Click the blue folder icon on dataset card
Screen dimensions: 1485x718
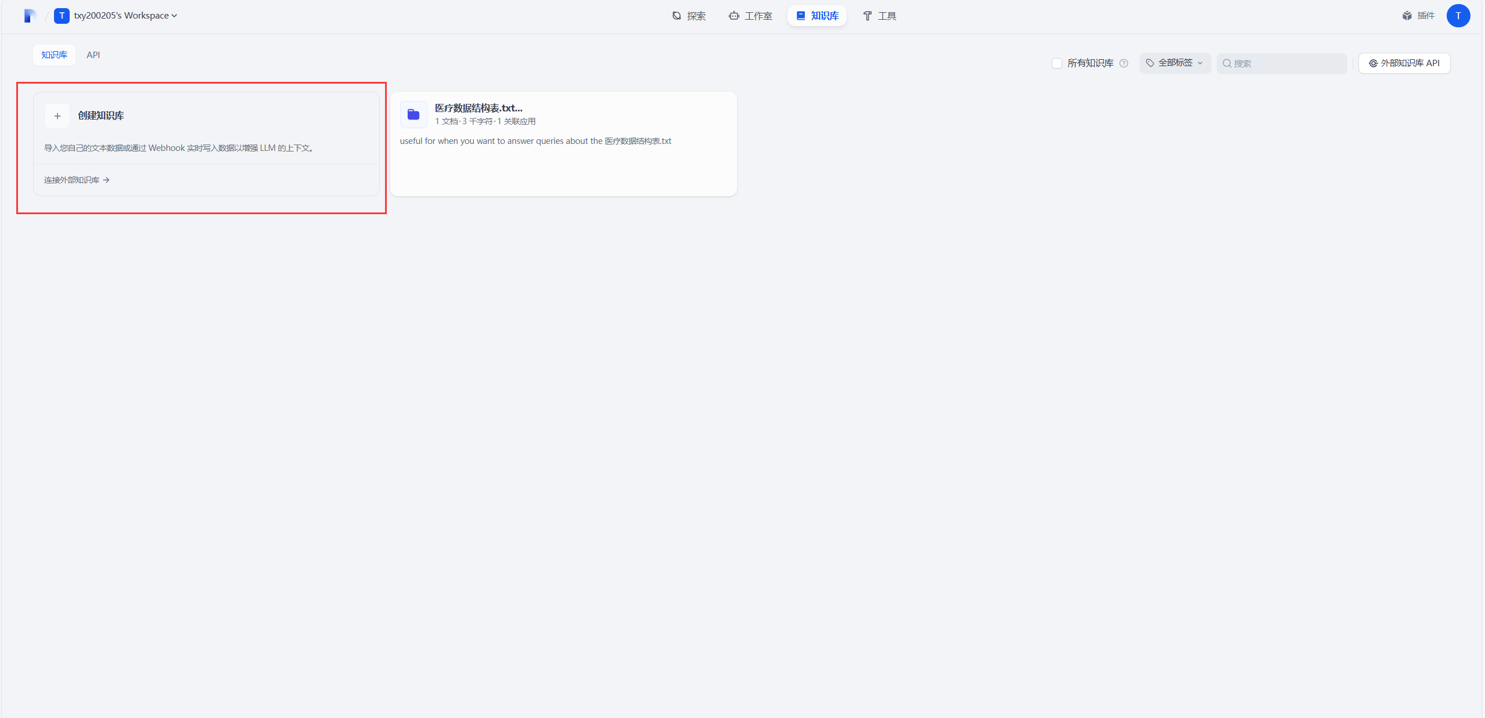click(x=414, y=115)
